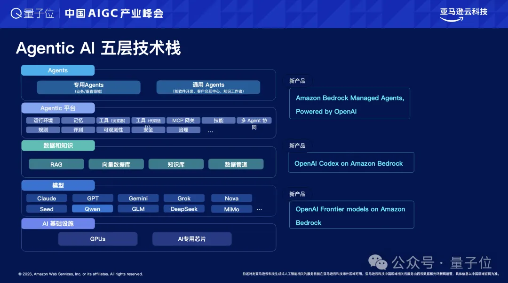Viewport: 508px width, 283px height.
Task: Select the DeepSeek model chip
Action: (184, 209)
